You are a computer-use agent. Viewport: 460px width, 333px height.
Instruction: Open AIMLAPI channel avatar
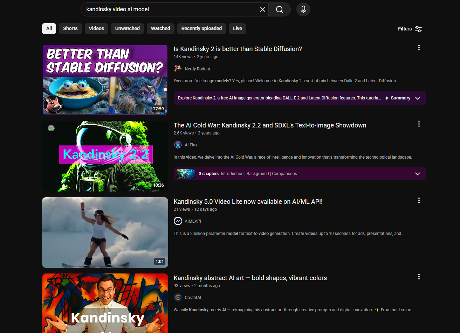pos(178,221)
